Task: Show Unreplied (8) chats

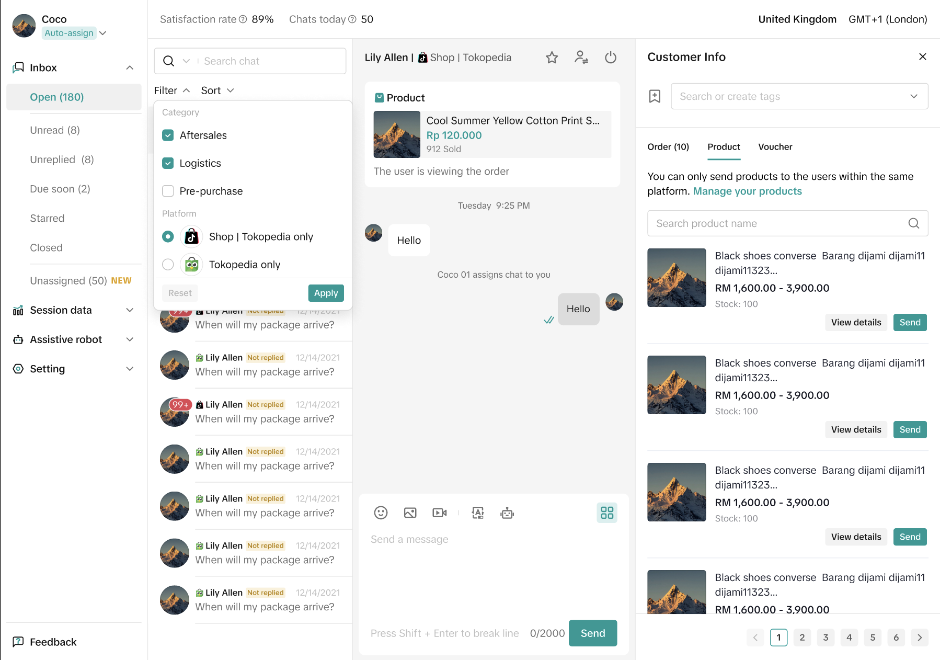Action: pos(62,160)
